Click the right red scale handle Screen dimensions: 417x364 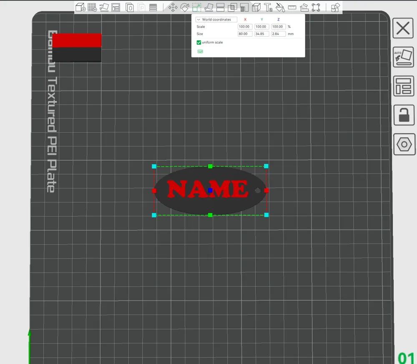pyautogui.click(x=266, y=190)
